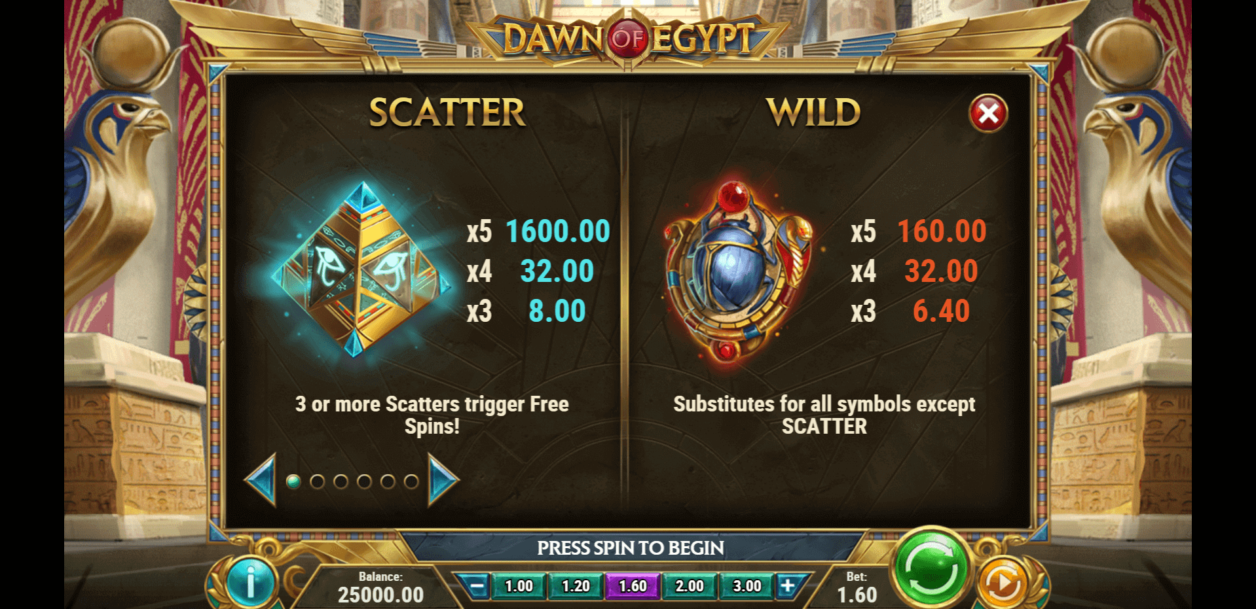Activate the orange autoplay button
1256x609 pixels.
pos(1002,582)
